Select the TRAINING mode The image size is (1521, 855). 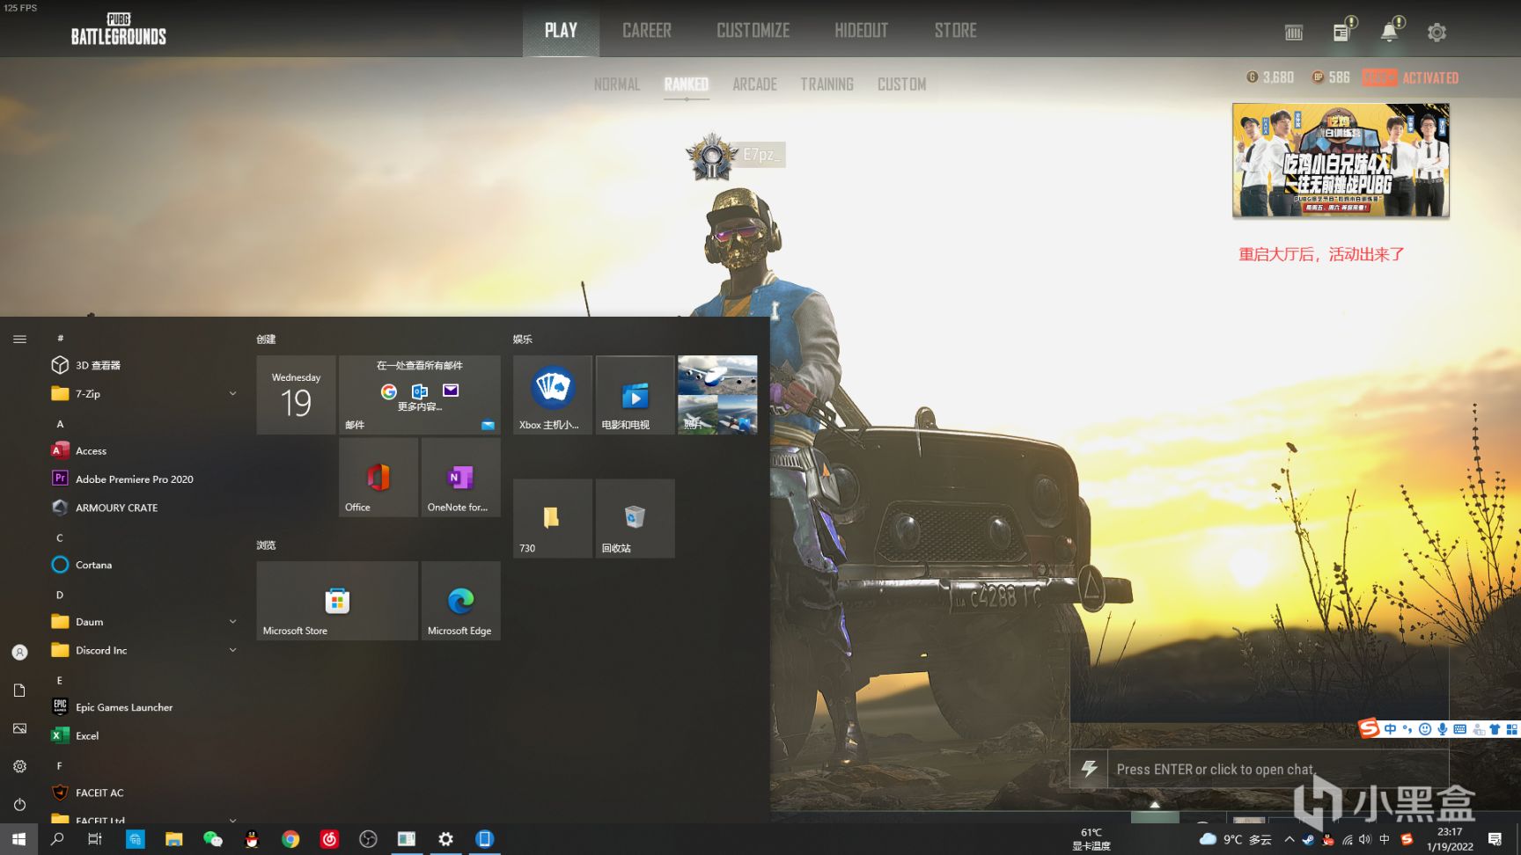click(827, 84)
